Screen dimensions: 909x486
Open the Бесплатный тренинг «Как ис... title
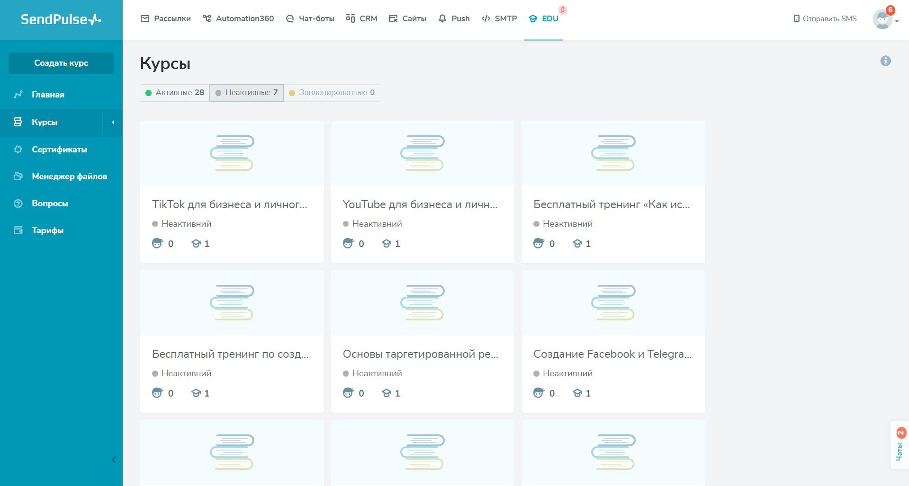tap(612, 204)
